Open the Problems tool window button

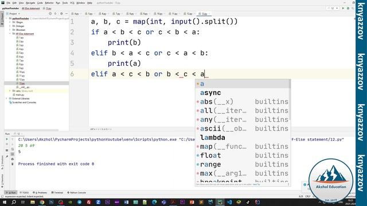pos(40,193)
